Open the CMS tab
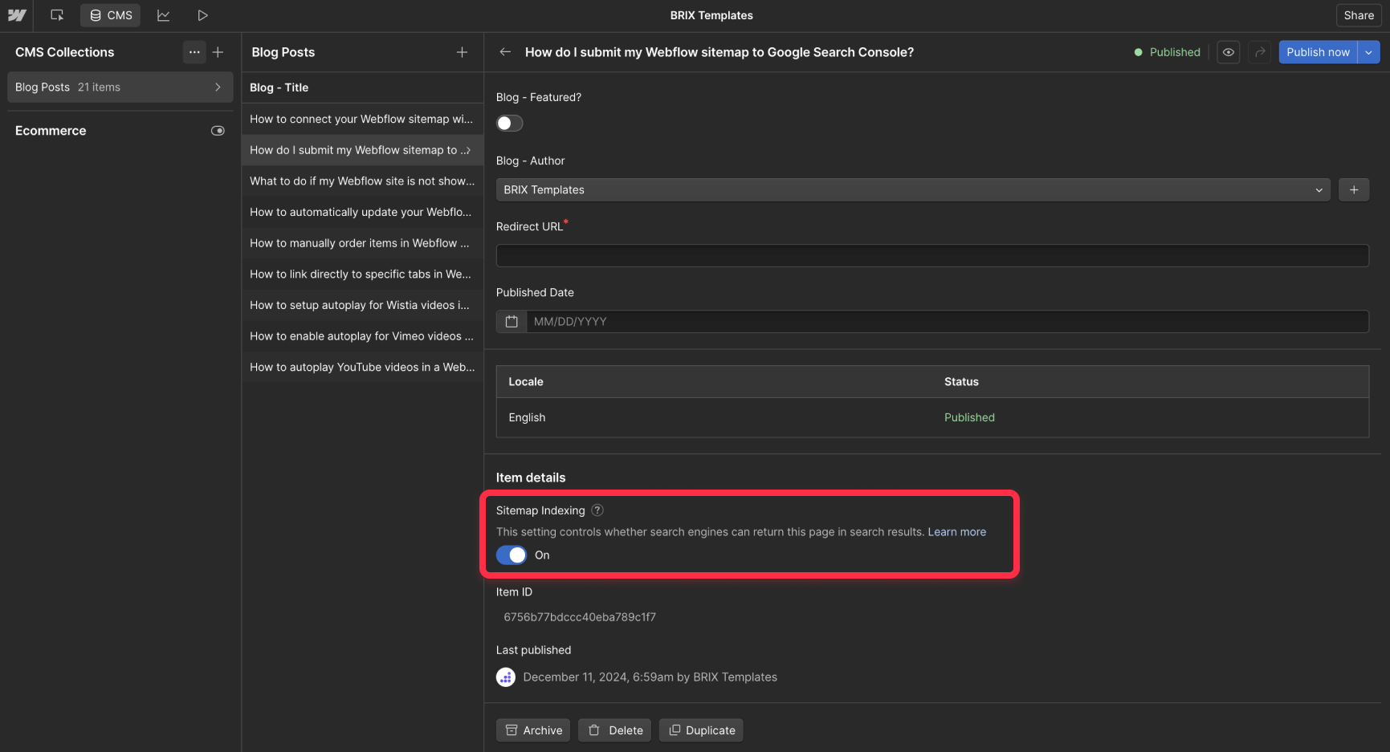The width and height of the screenshot is (1390, 752). [111, 15]
